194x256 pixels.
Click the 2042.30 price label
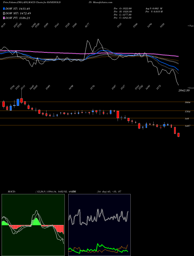pyautogui.click(x=184, y=90)
